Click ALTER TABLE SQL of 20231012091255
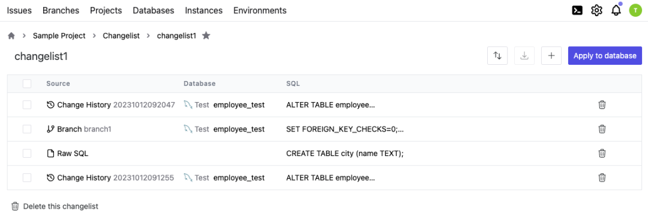Viewport: 648px width, 216px height. pos(330,178)
